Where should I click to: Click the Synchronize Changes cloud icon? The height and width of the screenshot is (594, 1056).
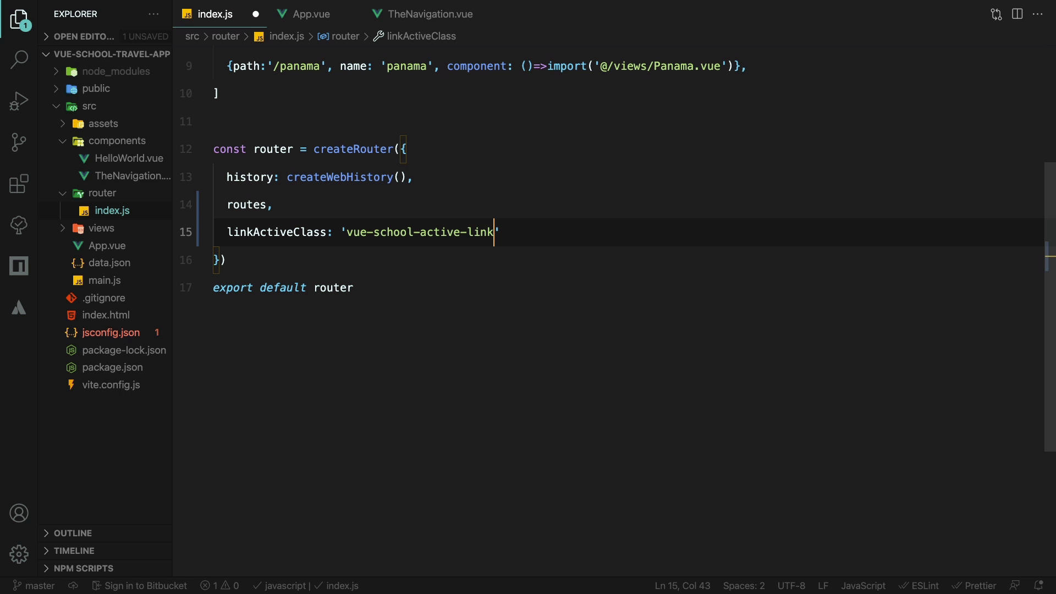pos(73,586)
